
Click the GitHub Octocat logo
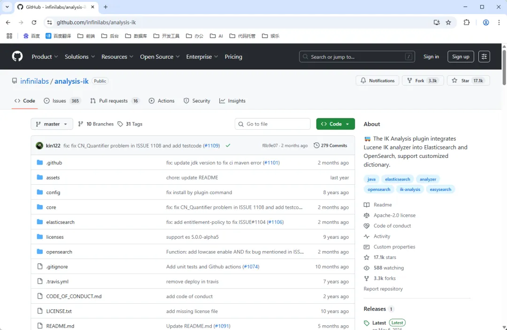coord(17,56)
